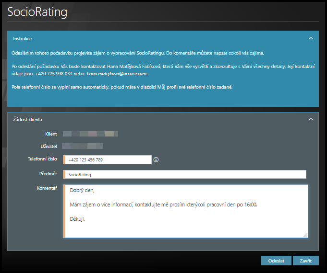Screen dimensions: 327x273
Task: Collapse the Žádost klienta panel chevron
Action: click(x=311, y=119)
